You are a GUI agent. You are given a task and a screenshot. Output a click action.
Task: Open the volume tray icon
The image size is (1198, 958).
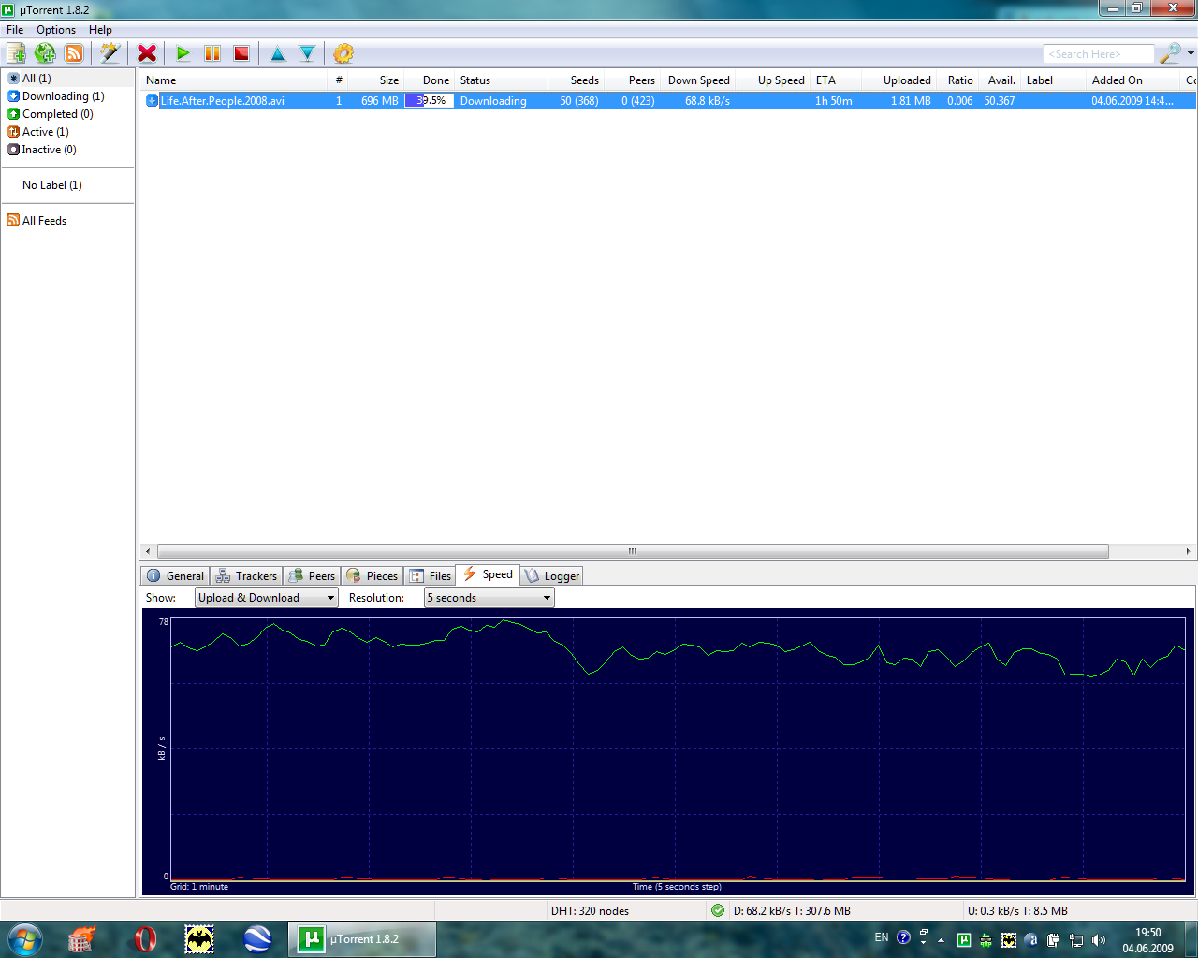point(1098,940)
